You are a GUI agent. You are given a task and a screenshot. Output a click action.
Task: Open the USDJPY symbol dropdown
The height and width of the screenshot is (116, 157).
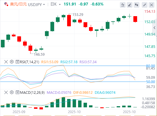coord(44,5)
